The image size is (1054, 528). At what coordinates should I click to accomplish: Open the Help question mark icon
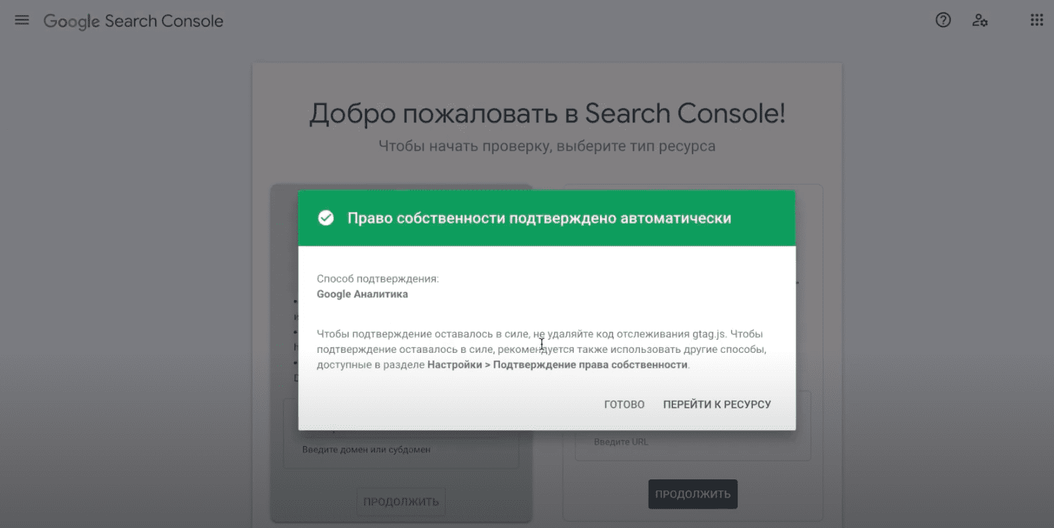943,21
